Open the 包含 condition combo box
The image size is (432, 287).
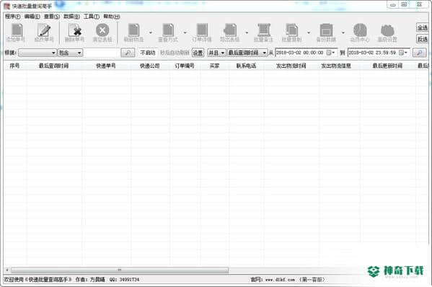click(x=70, y=53)
